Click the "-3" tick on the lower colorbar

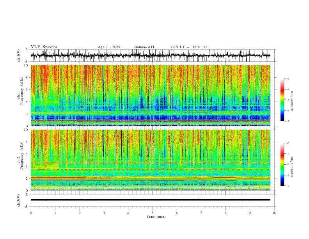point(288,143)
